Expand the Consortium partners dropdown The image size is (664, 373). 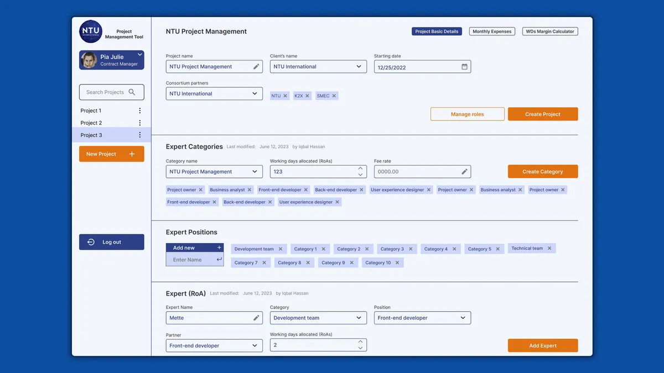coord(214,93)
